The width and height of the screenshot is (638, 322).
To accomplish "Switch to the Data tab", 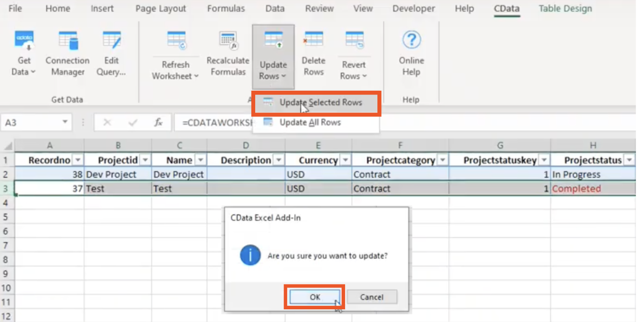I will click(275, 8).
